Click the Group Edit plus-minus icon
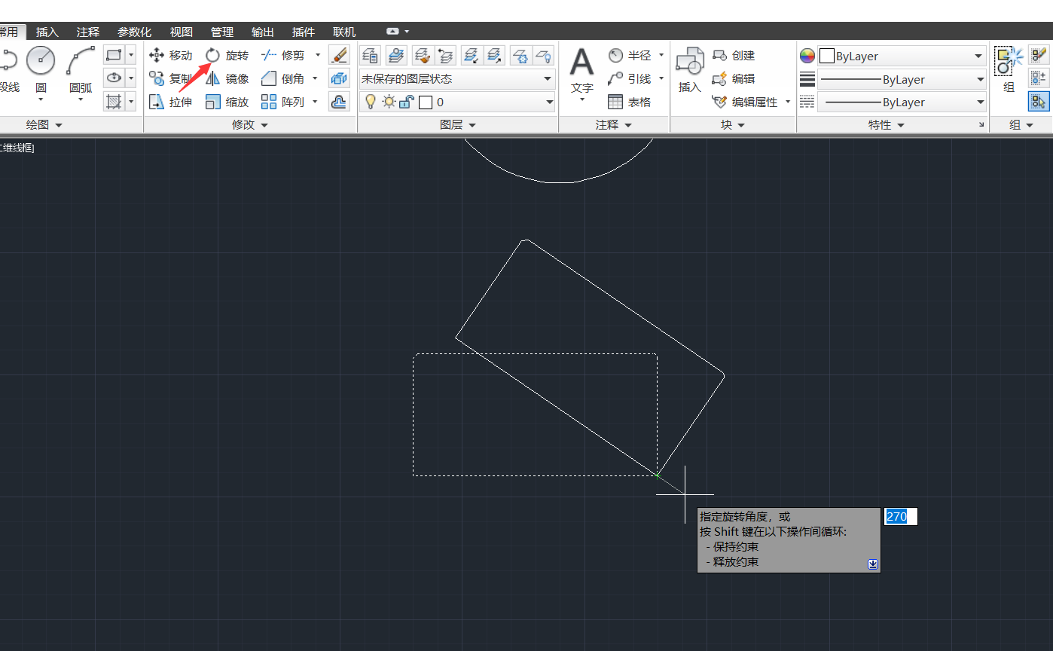The image size is (1053, 651). 1039,78
